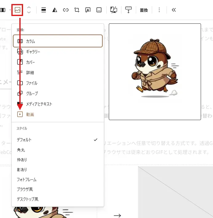Screen dimensions: 213x218
Task: Choose the 角丸 style
Action: tap(58, 150)
